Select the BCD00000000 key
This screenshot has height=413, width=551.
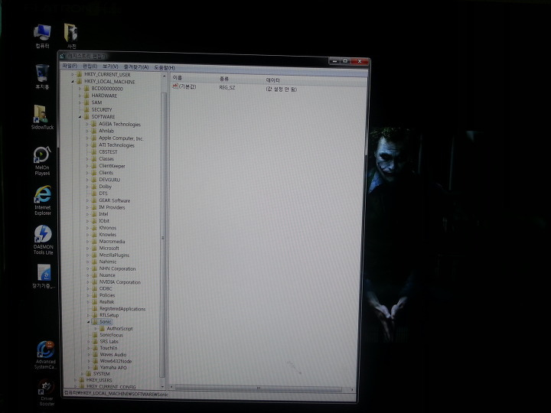107,89
